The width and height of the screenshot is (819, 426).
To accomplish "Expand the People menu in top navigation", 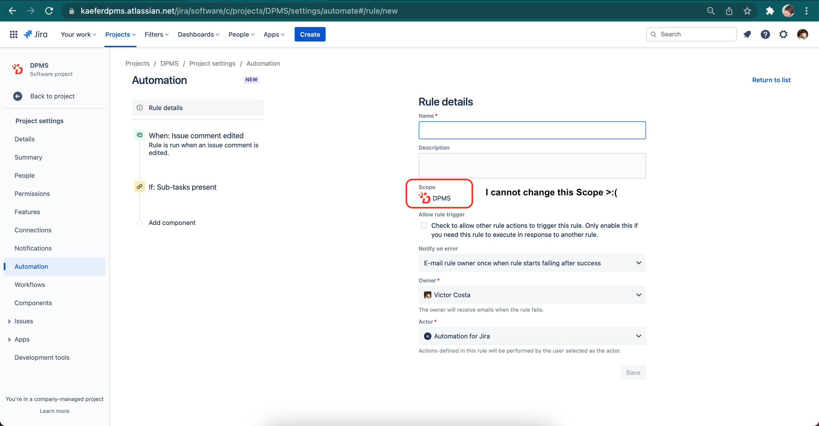I will tap(241, 34).
